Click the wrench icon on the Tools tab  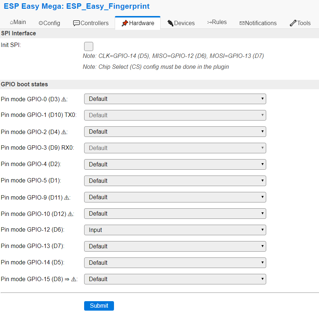click(x=293, y=23)
